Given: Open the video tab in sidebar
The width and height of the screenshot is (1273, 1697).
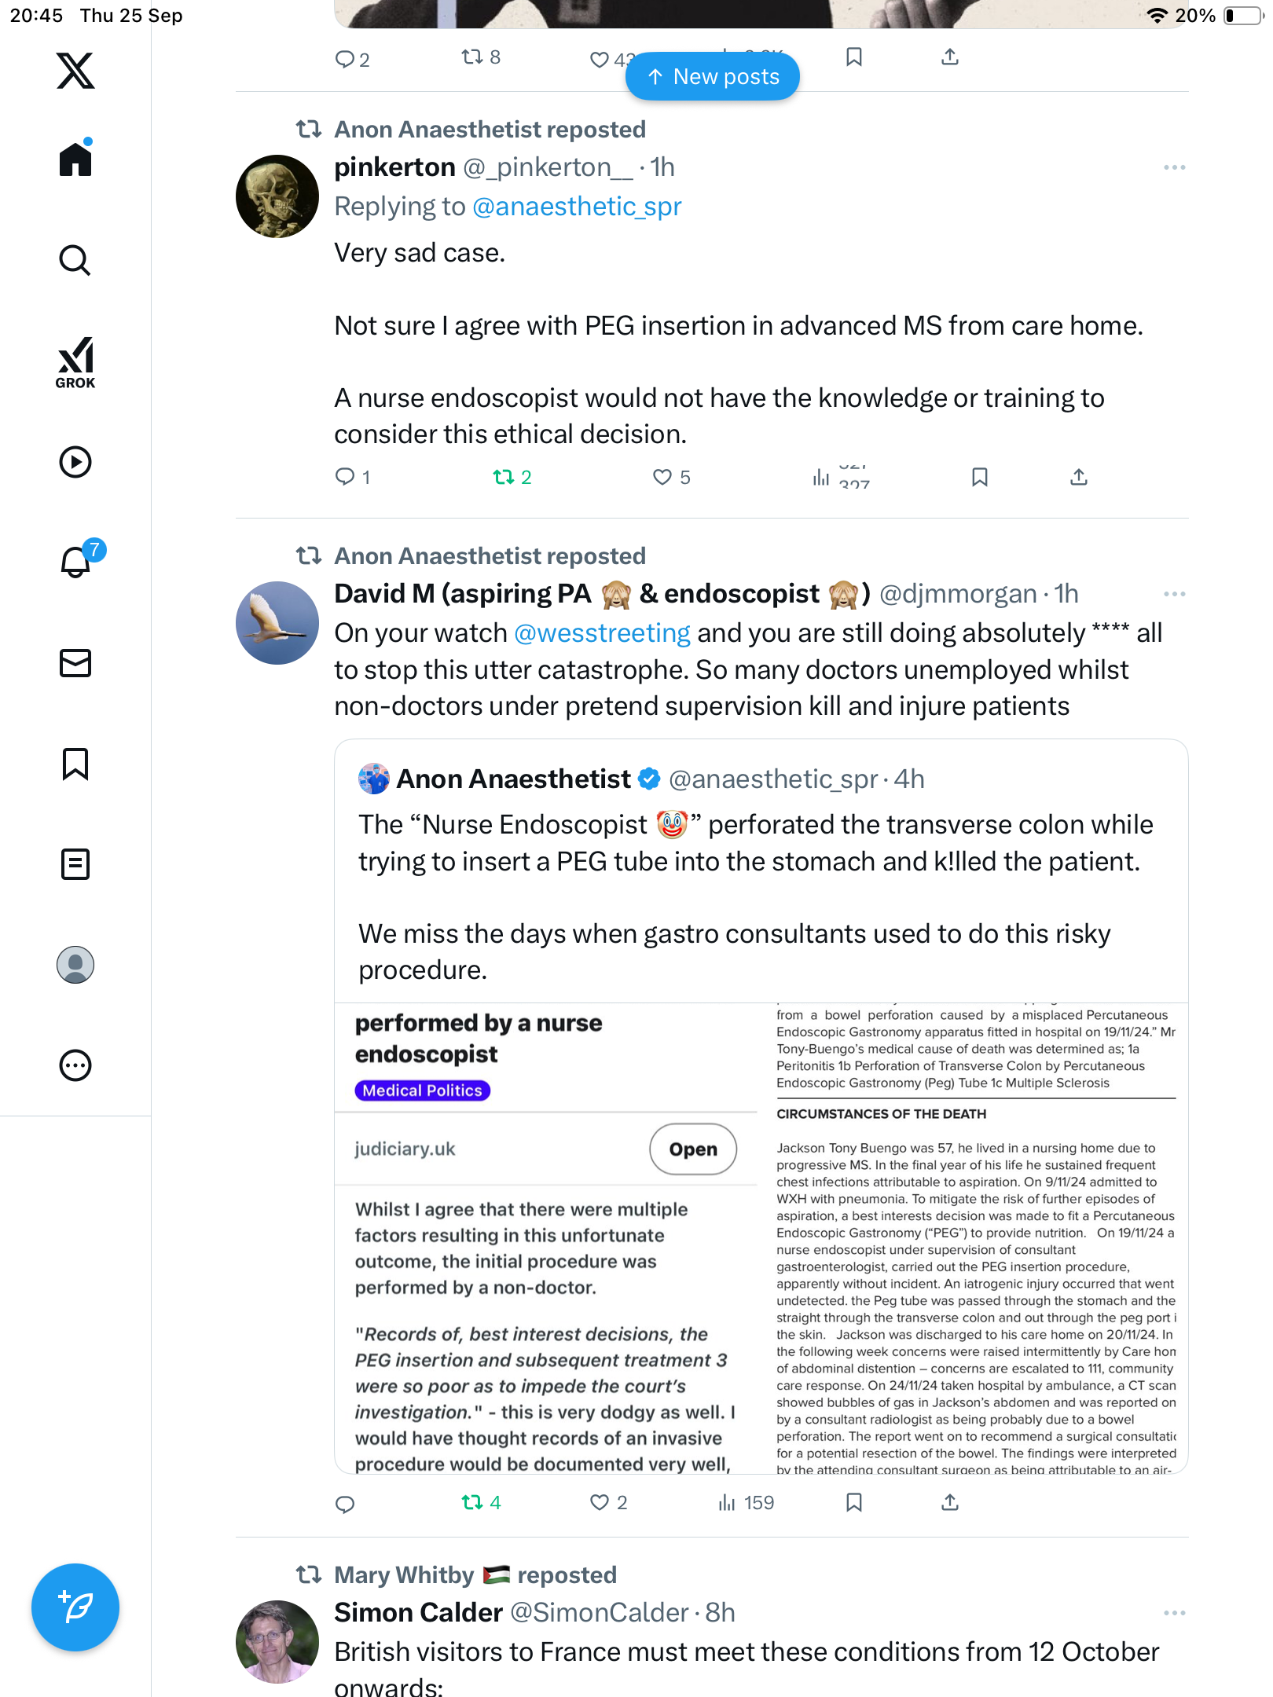Looking at the screenshot, I should pyautogui.click(x=75, y=461).
